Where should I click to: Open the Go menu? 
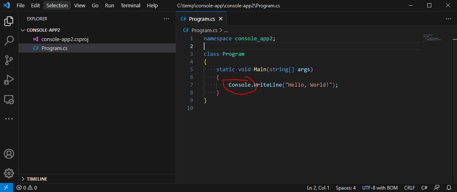pos(95,5)
